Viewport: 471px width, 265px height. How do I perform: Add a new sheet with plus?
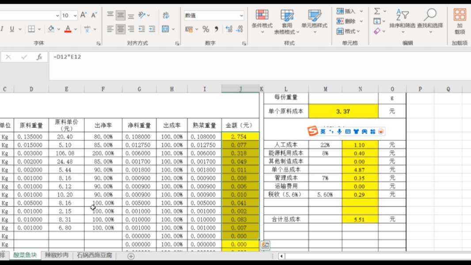point(131,256)
